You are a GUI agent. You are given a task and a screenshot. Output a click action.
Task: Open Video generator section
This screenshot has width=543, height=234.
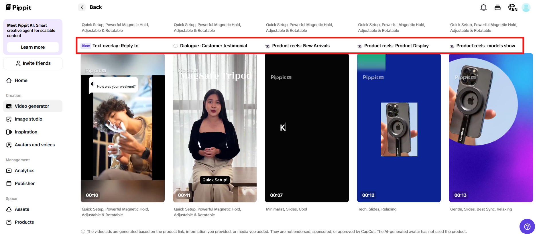point(33,106)
